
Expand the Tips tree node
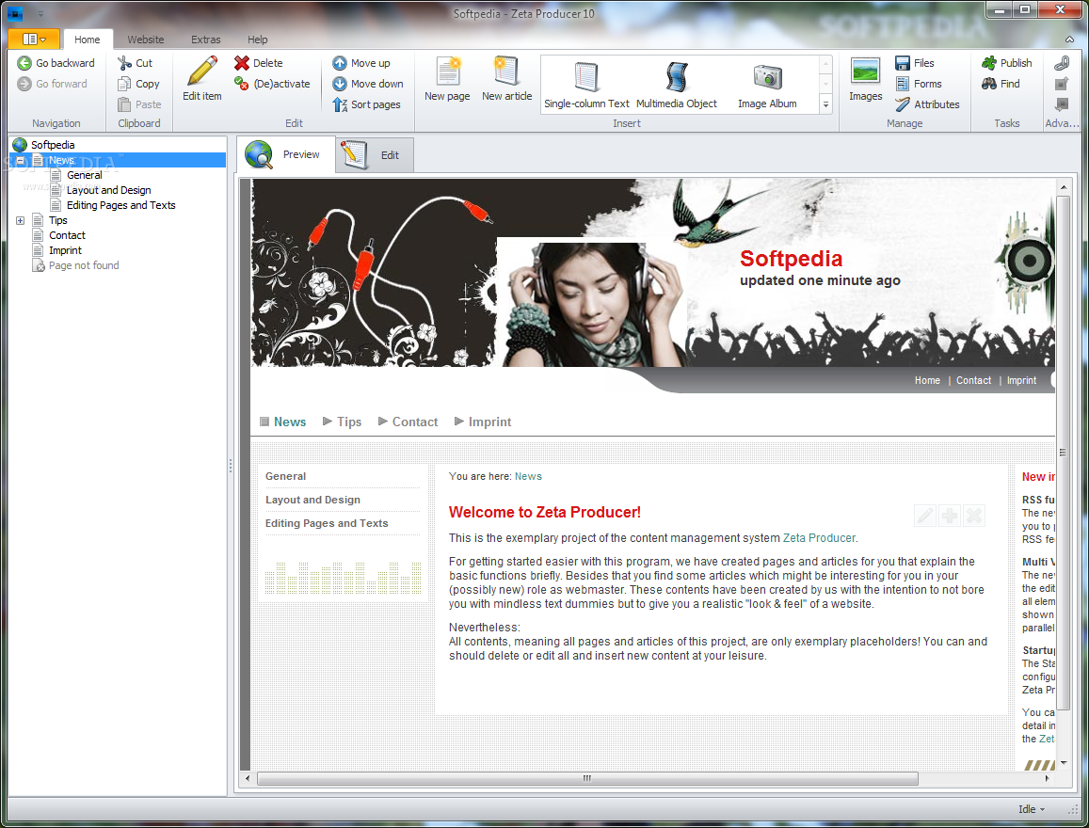click(20, 221)
